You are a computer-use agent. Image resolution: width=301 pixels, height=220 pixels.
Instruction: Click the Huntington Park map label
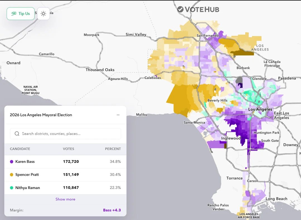click(x=266, y=133)
